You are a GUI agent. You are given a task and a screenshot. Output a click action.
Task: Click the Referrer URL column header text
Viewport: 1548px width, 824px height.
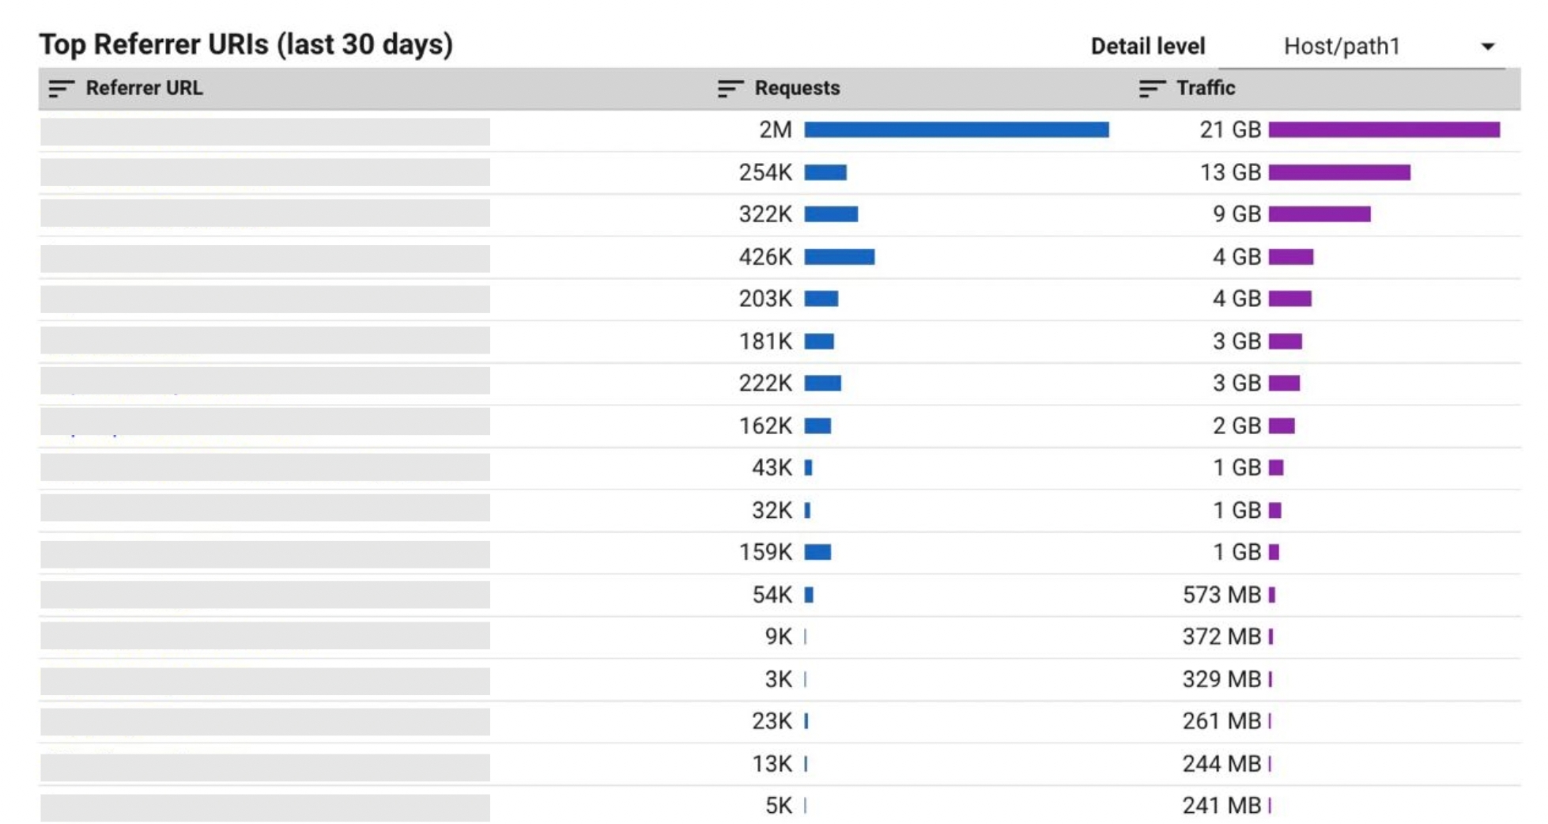pos(144,89)
